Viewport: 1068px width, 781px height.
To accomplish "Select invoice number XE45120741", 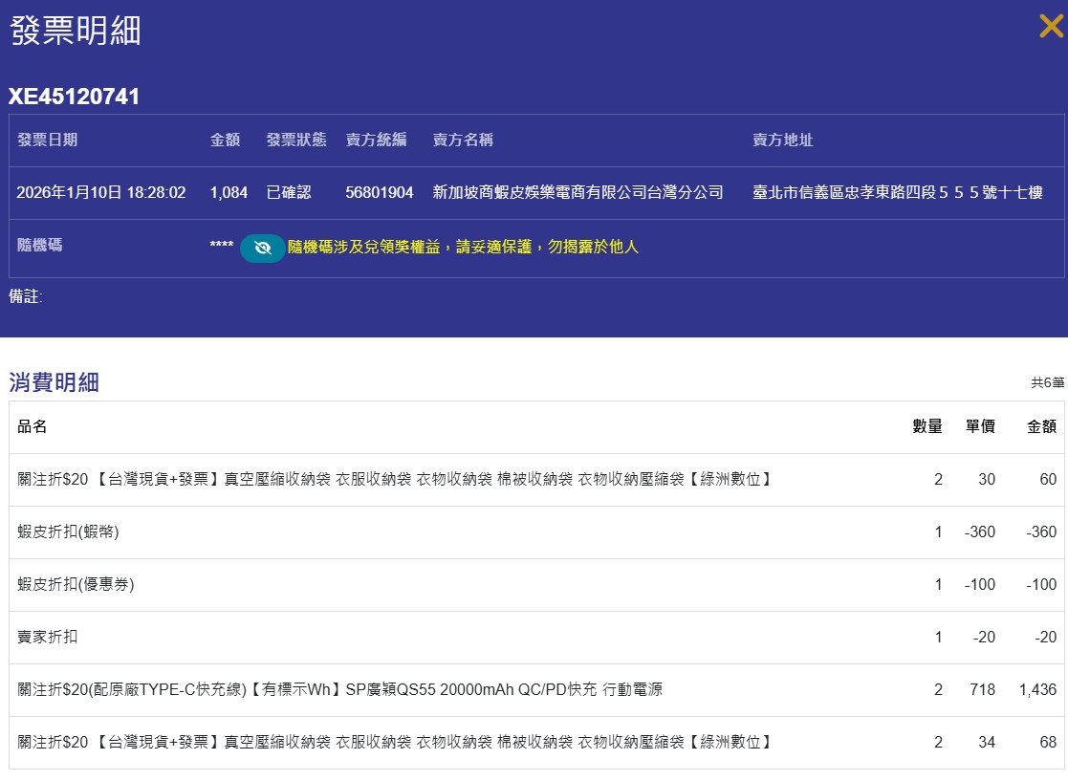I will 75,97.
